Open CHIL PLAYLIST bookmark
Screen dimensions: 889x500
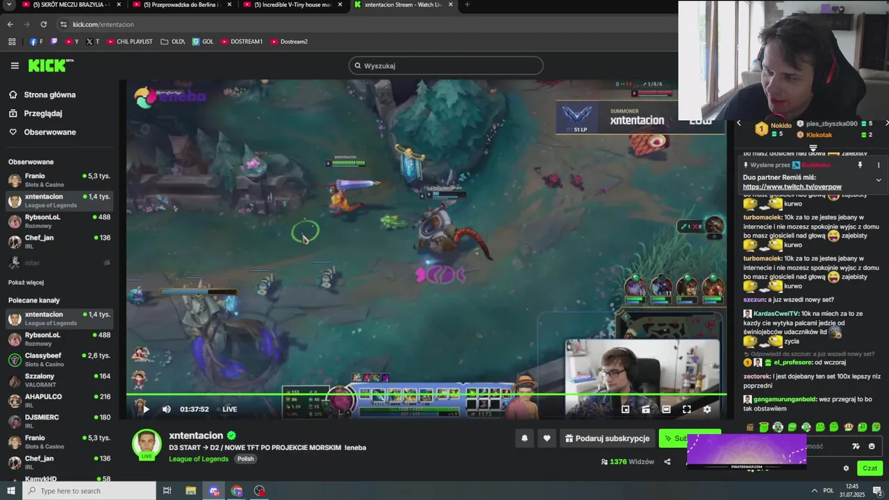click(x=130, y=42)
